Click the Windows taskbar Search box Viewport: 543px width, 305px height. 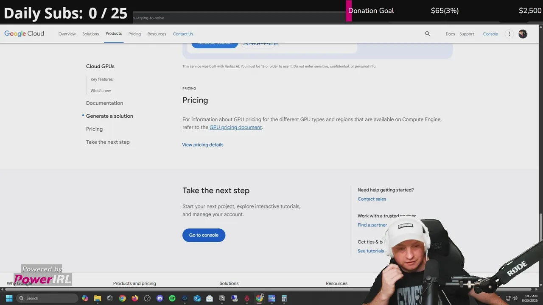[x=47, y=298]
